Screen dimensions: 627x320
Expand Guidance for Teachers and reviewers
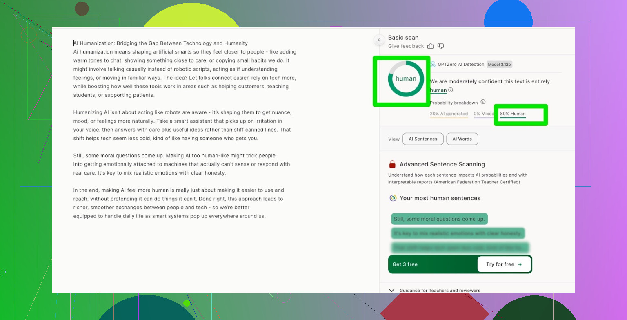[x=392, y=290]
